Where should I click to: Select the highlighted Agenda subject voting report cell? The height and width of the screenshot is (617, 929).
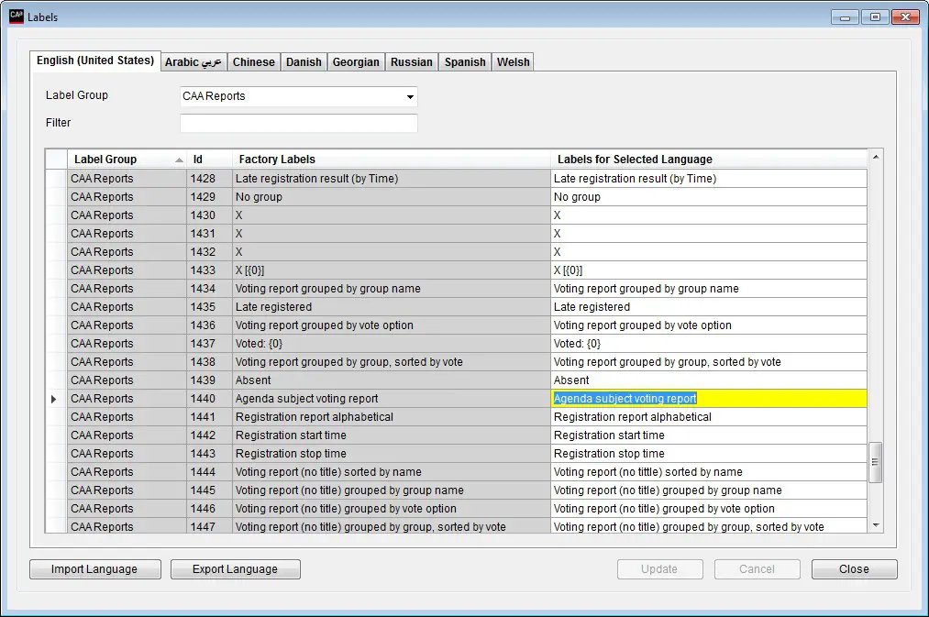[627, 398]
